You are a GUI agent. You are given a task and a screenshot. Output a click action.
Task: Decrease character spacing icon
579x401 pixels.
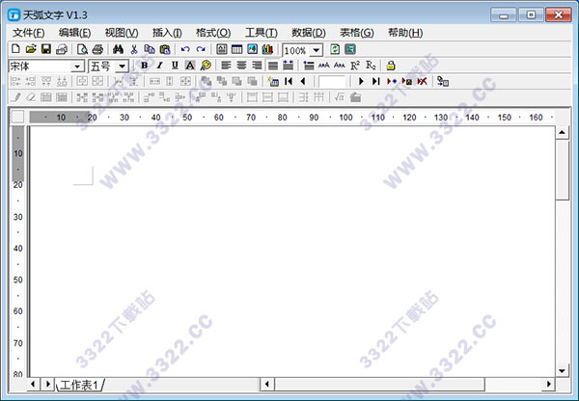(340, 66)
